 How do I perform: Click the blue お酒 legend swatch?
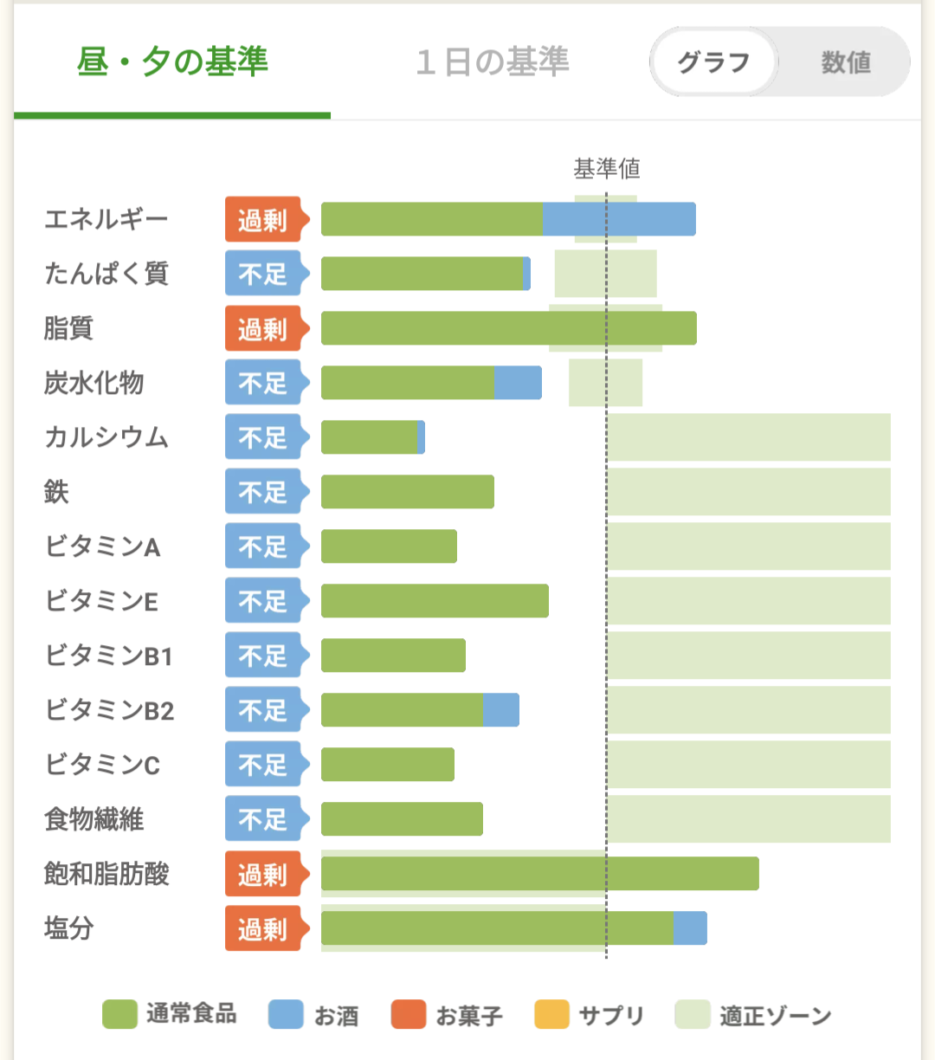coord(286,1014)
